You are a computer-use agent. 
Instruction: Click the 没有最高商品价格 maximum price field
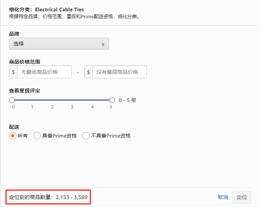pos(119,72)
